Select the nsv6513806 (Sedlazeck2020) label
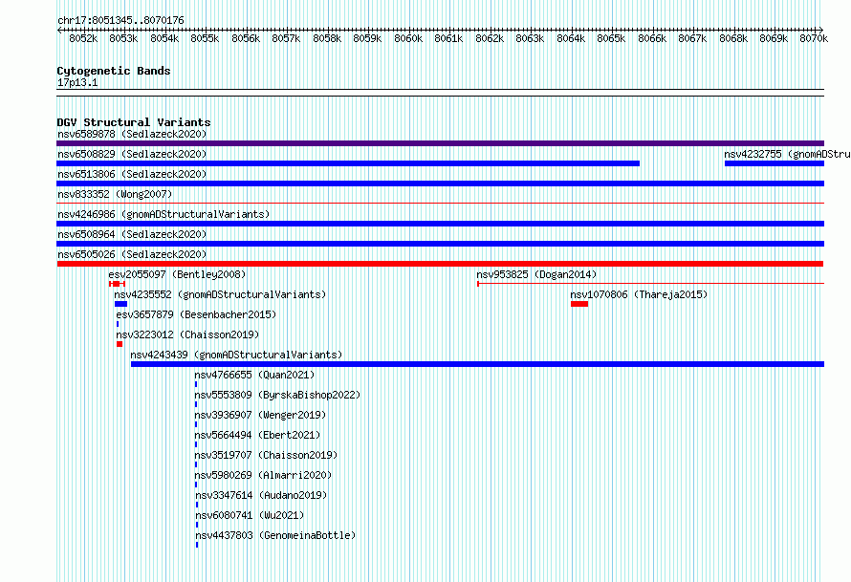 pyautogui.click(x=132, y=174)
